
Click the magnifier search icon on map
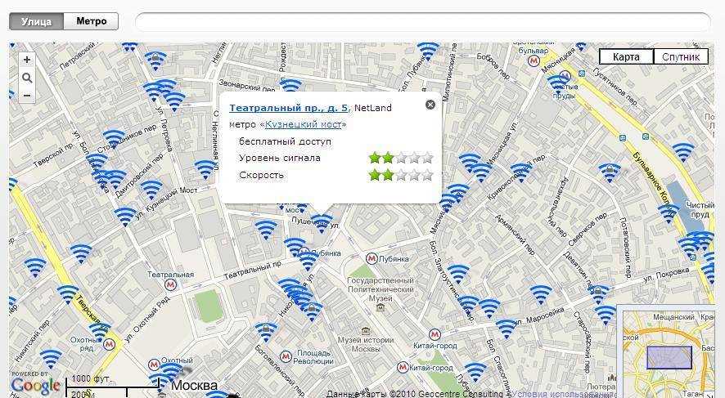27,78
